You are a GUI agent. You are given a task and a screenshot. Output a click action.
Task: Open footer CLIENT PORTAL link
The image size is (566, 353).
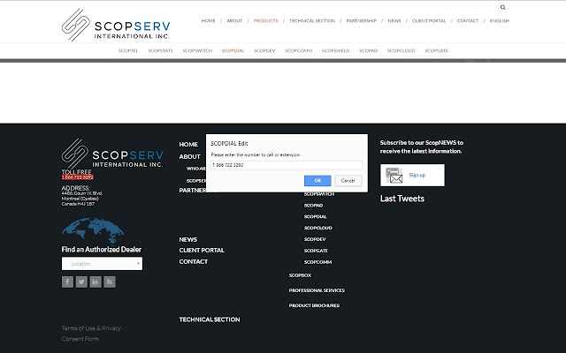(202, 250)
